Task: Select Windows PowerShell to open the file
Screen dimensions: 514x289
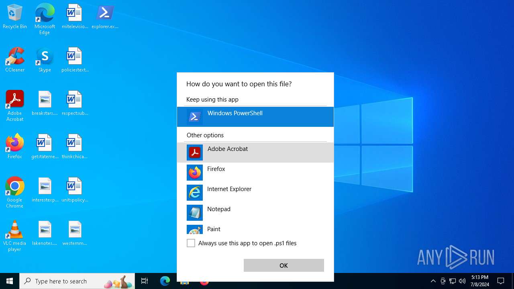Action: point(255,117)
